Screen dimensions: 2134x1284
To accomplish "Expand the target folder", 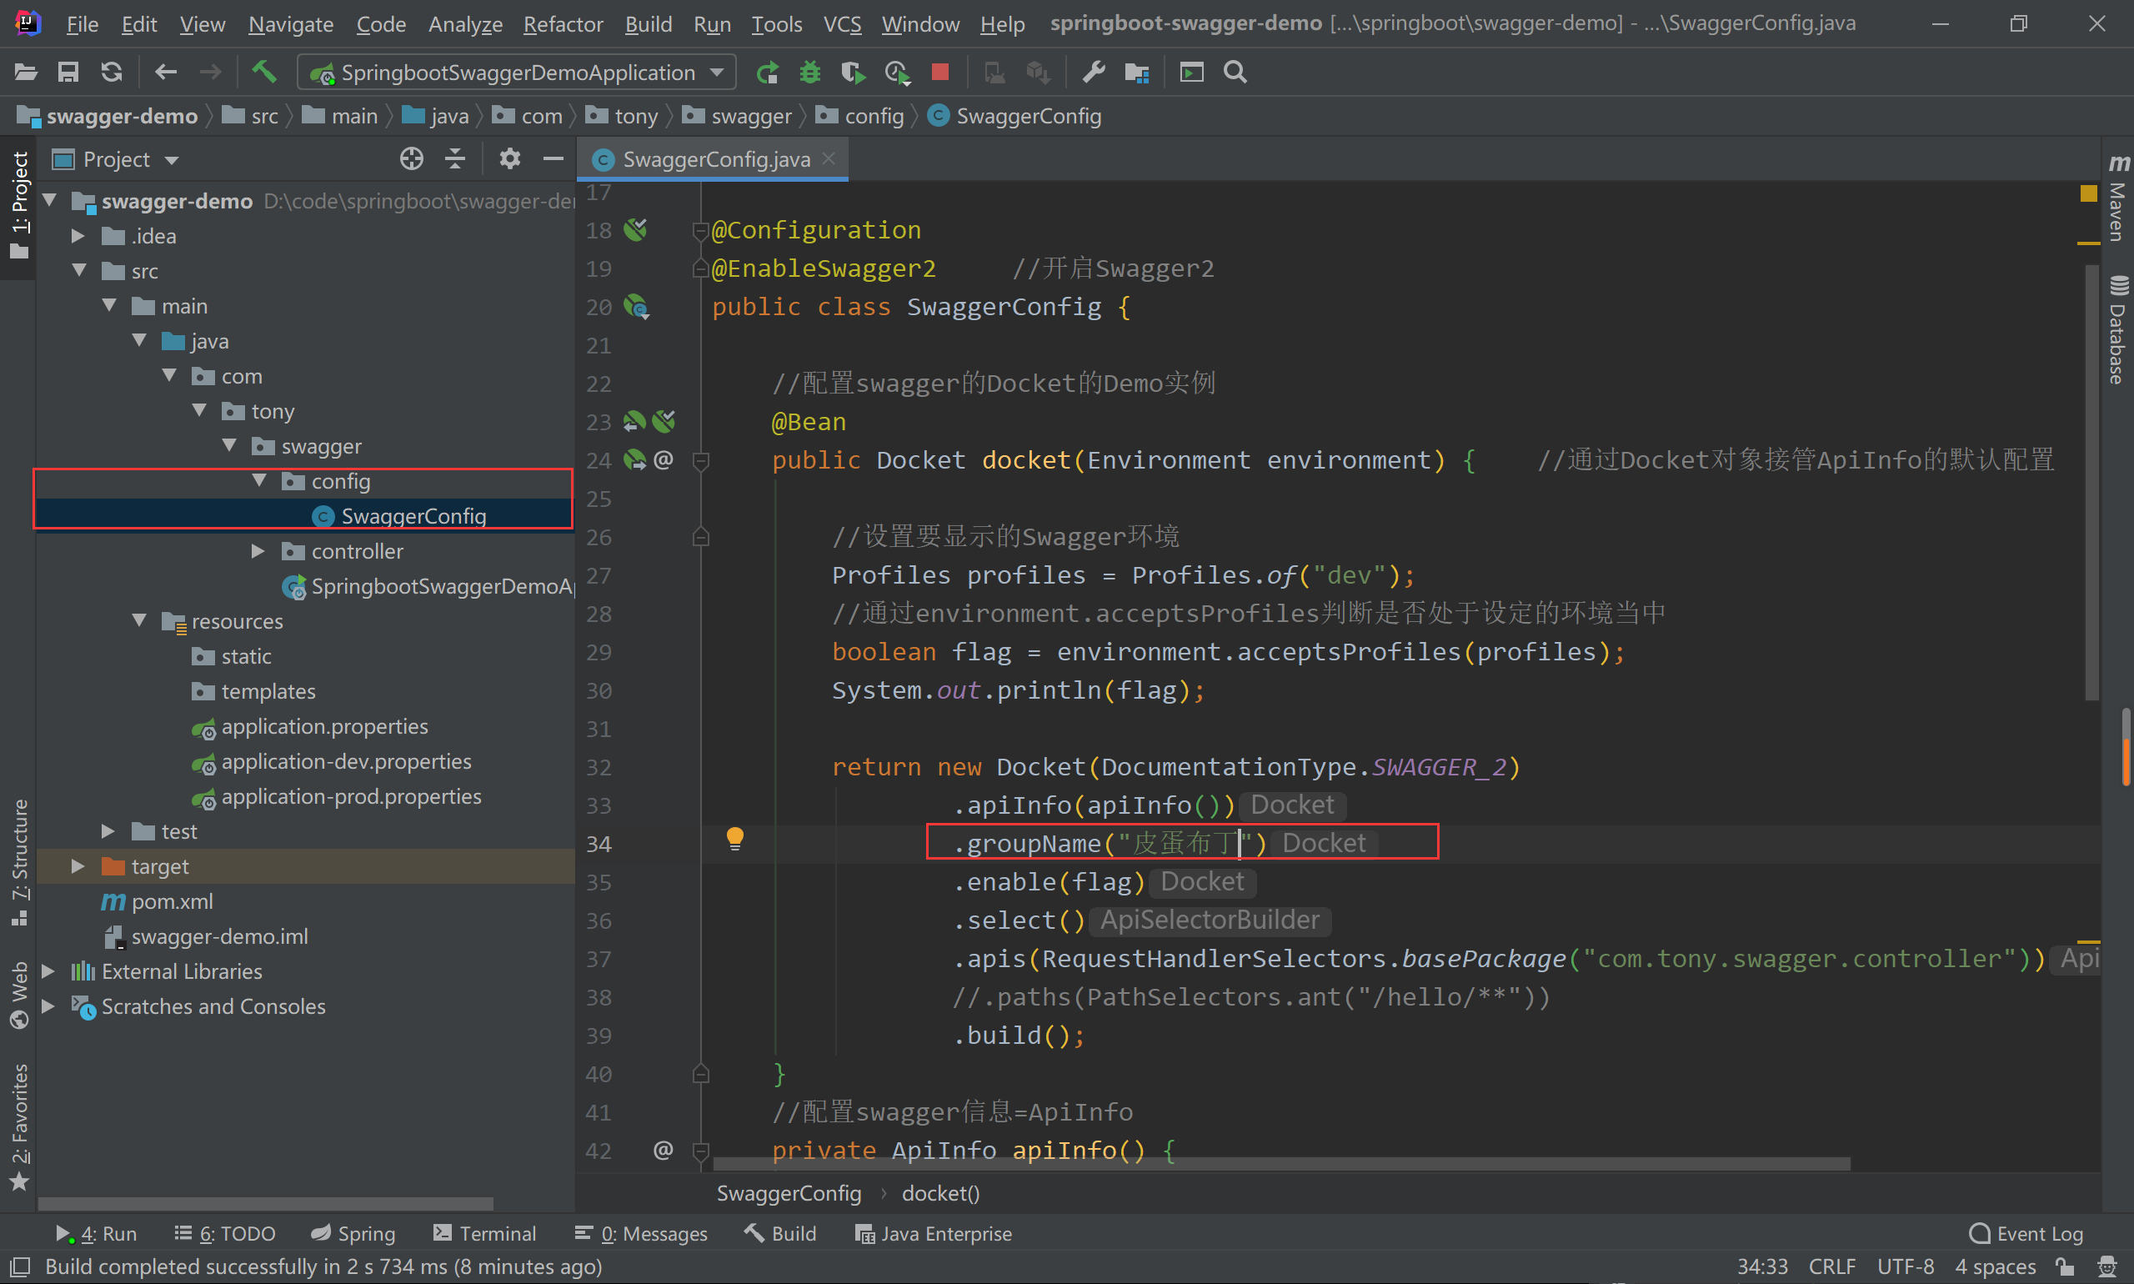I will pyautogui.click(x=78, y=865).
